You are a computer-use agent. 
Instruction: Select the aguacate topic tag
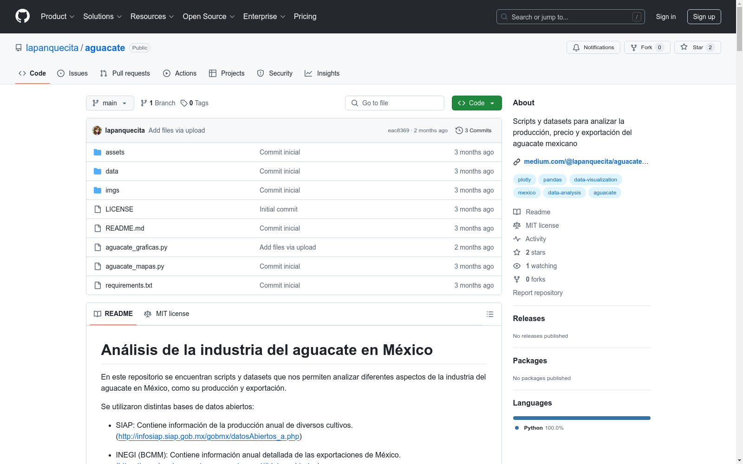coord(605,193)
